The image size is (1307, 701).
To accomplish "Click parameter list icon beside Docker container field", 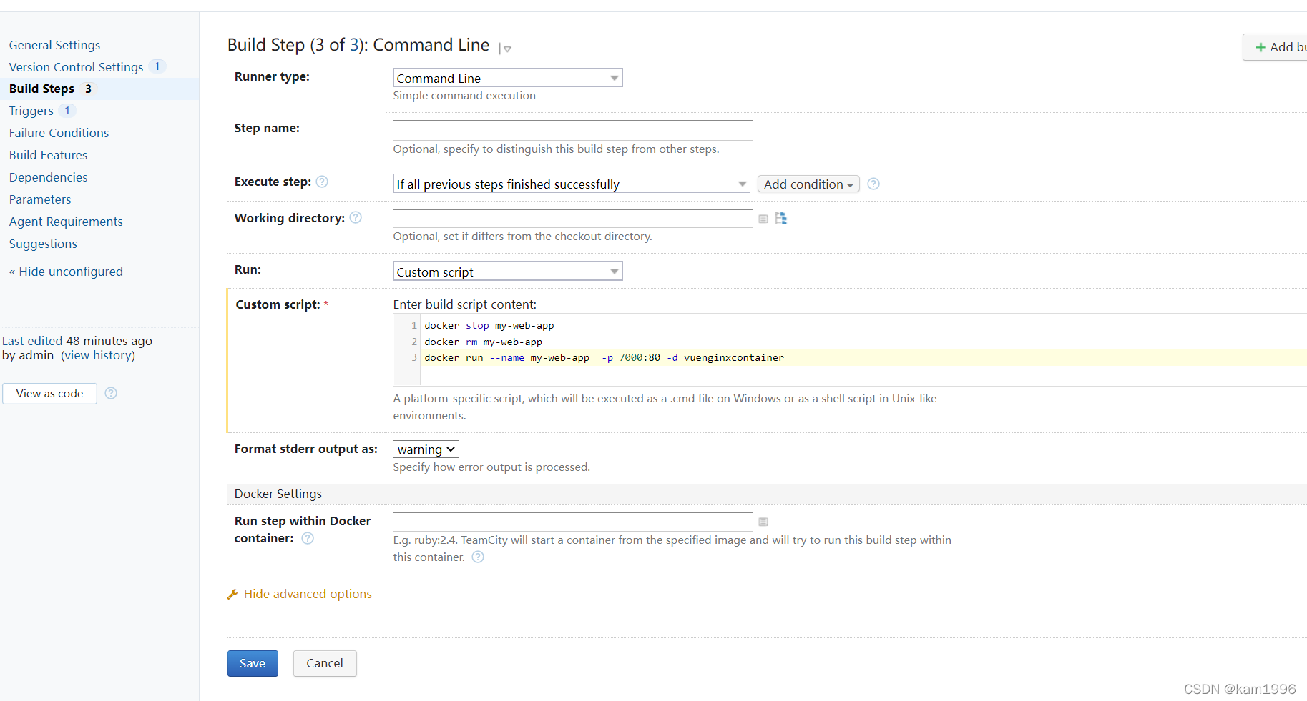I will [763, 522].
